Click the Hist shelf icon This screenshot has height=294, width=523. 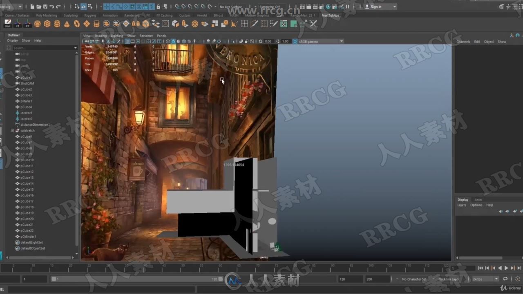[8, 24]
